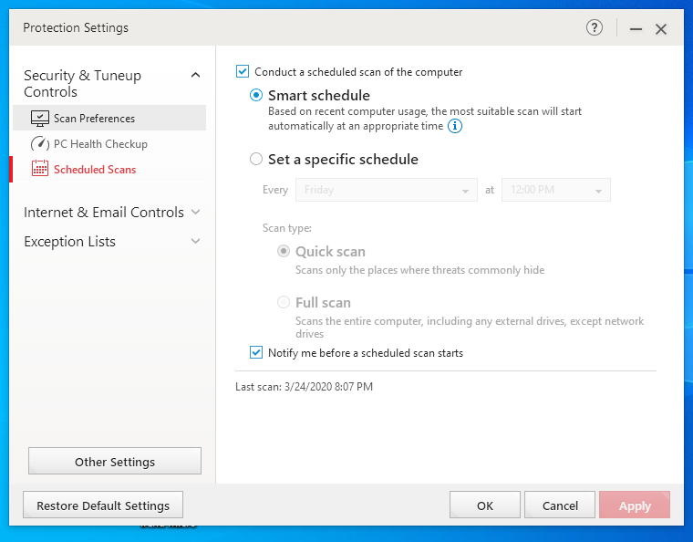Open help with the question mark icon

(x=595, y=28)
